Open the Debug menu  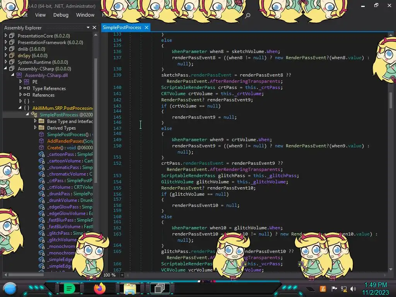pyautogui.click(x=61, y=15)
